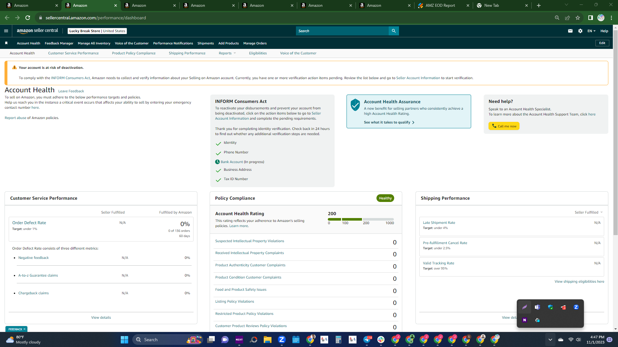The image size is (618, 347).
Task: Open the buyer messages envelope icon
Action: (570, 31)
